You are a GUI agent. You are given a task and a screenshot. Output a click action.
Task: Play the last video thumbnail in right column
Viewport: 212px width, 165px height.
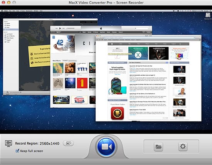(x=179, y=113)
